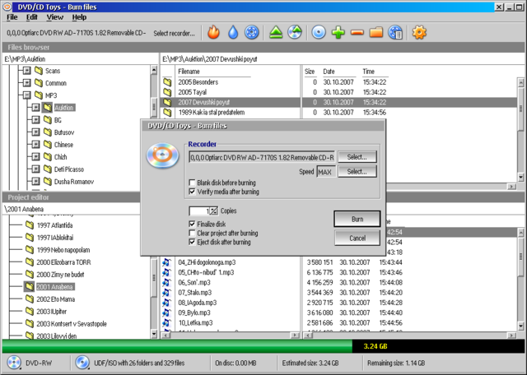
Task: Click music icon of 09_Bylo.mp3
Action: point(166,312)
